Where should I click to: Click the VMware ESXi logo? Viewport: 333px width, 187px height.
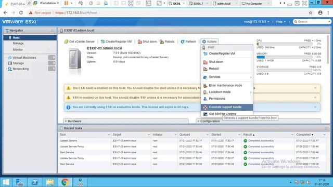click(20, 22)
